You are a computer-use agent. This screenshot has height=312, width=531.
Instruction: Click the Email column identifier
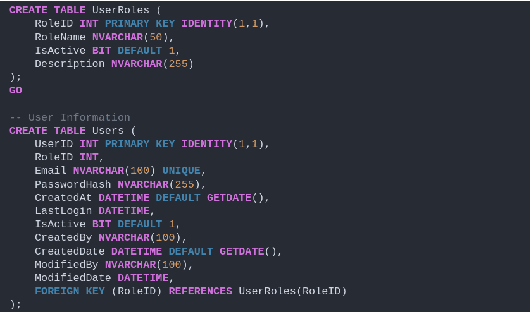[x=51, y=171]
